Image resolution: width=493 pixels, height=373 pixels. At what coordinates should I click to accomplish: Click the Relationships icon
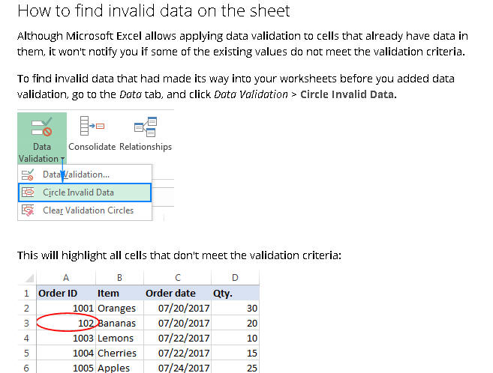point(146,127)
